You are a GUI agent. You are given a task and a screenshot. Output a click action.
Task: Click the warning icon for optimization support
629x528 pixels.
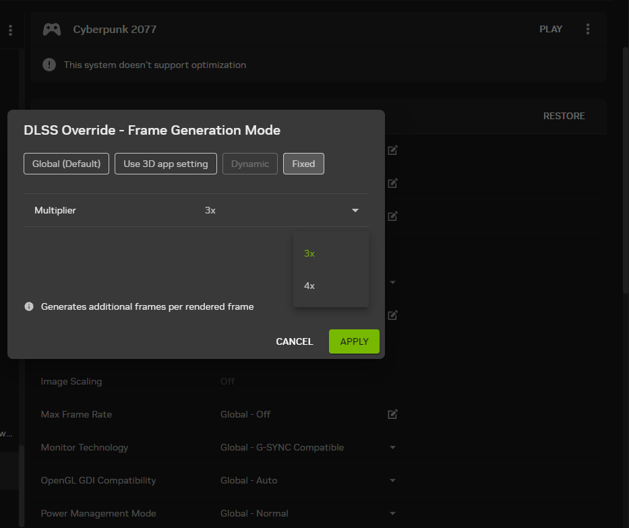[49, 65]
